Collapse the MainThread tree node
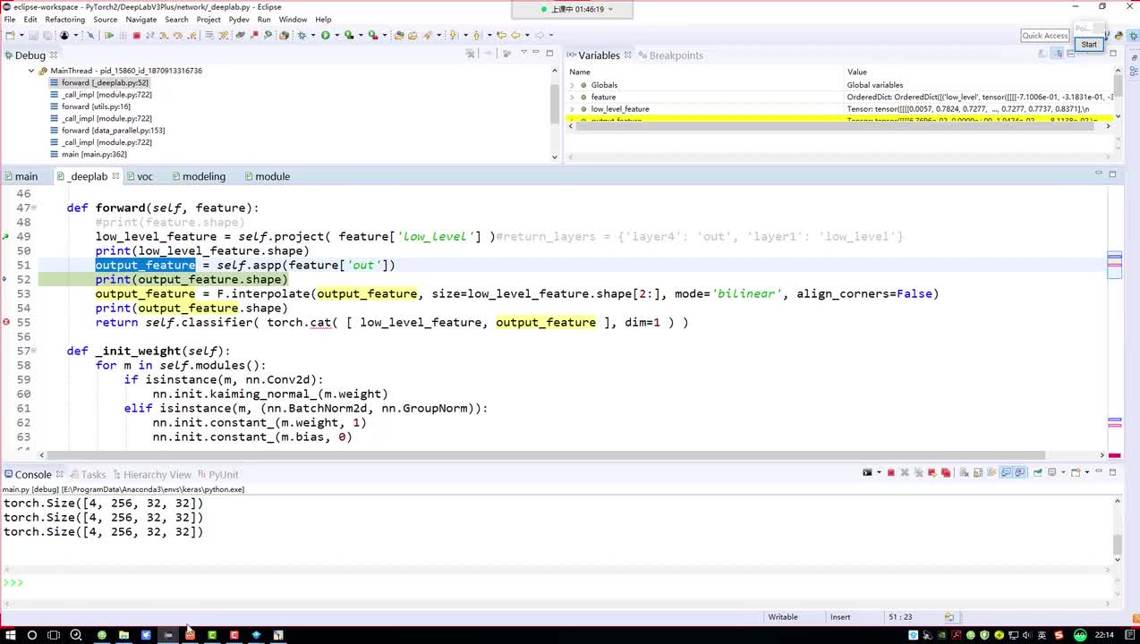1140x644 pixels. [31, 71]
